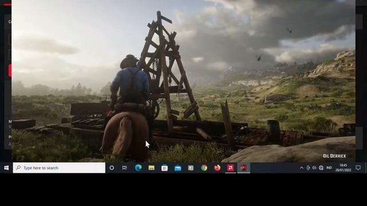Click the battery/power tray icon

coord(308,168)
